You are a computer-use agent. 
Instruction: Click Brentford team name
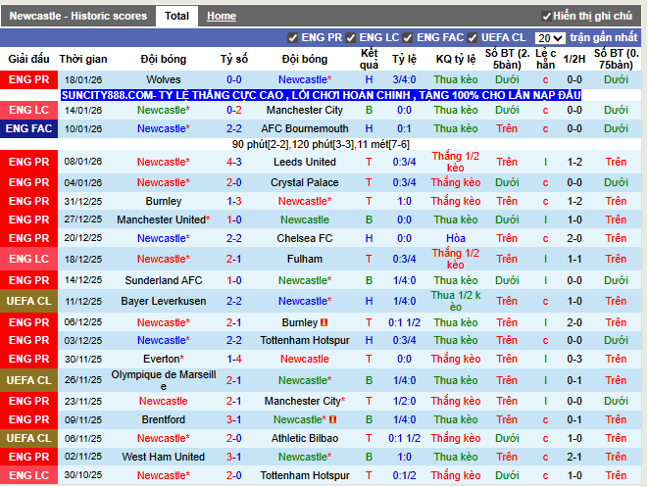[x=164, y=419]
